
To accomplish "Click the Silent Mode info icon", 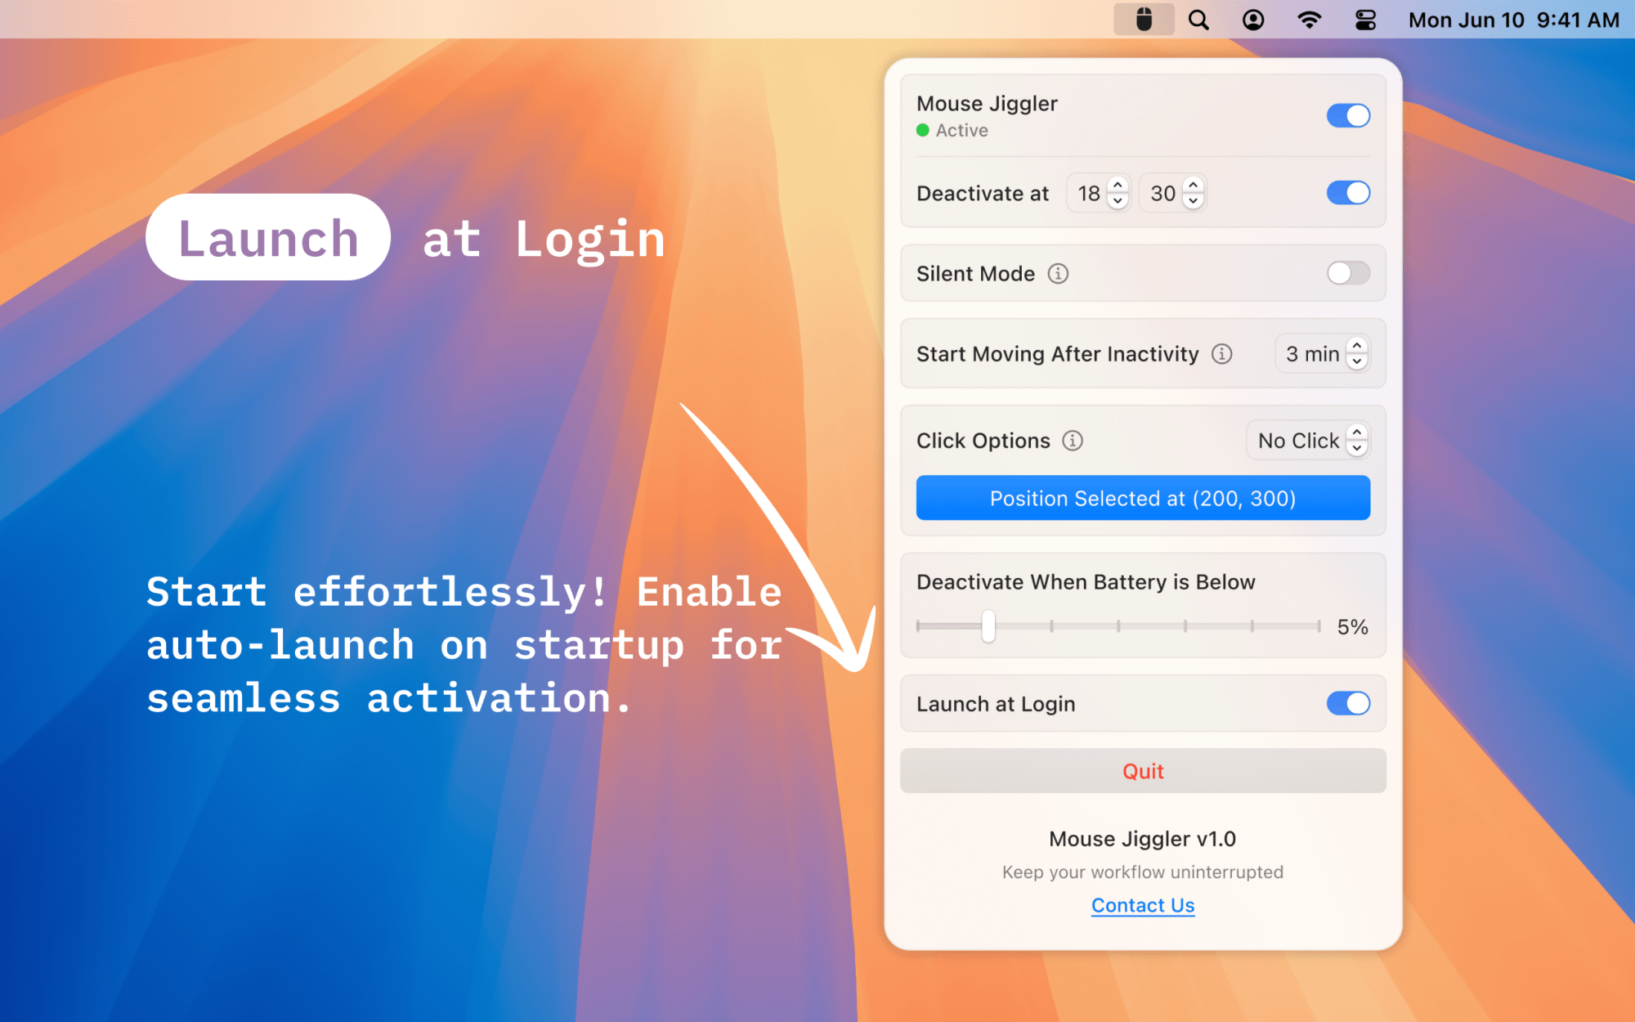I will (x=1058, y=274).
